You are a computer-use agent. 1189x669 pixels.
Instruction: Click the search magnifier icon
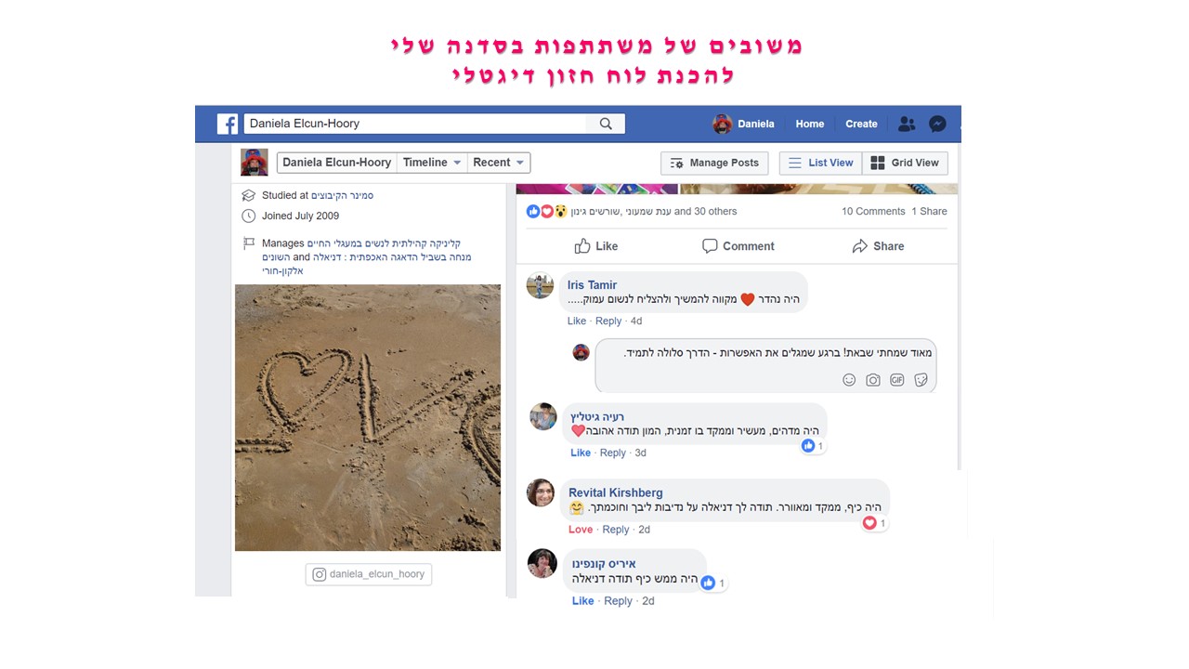[606, 124]
